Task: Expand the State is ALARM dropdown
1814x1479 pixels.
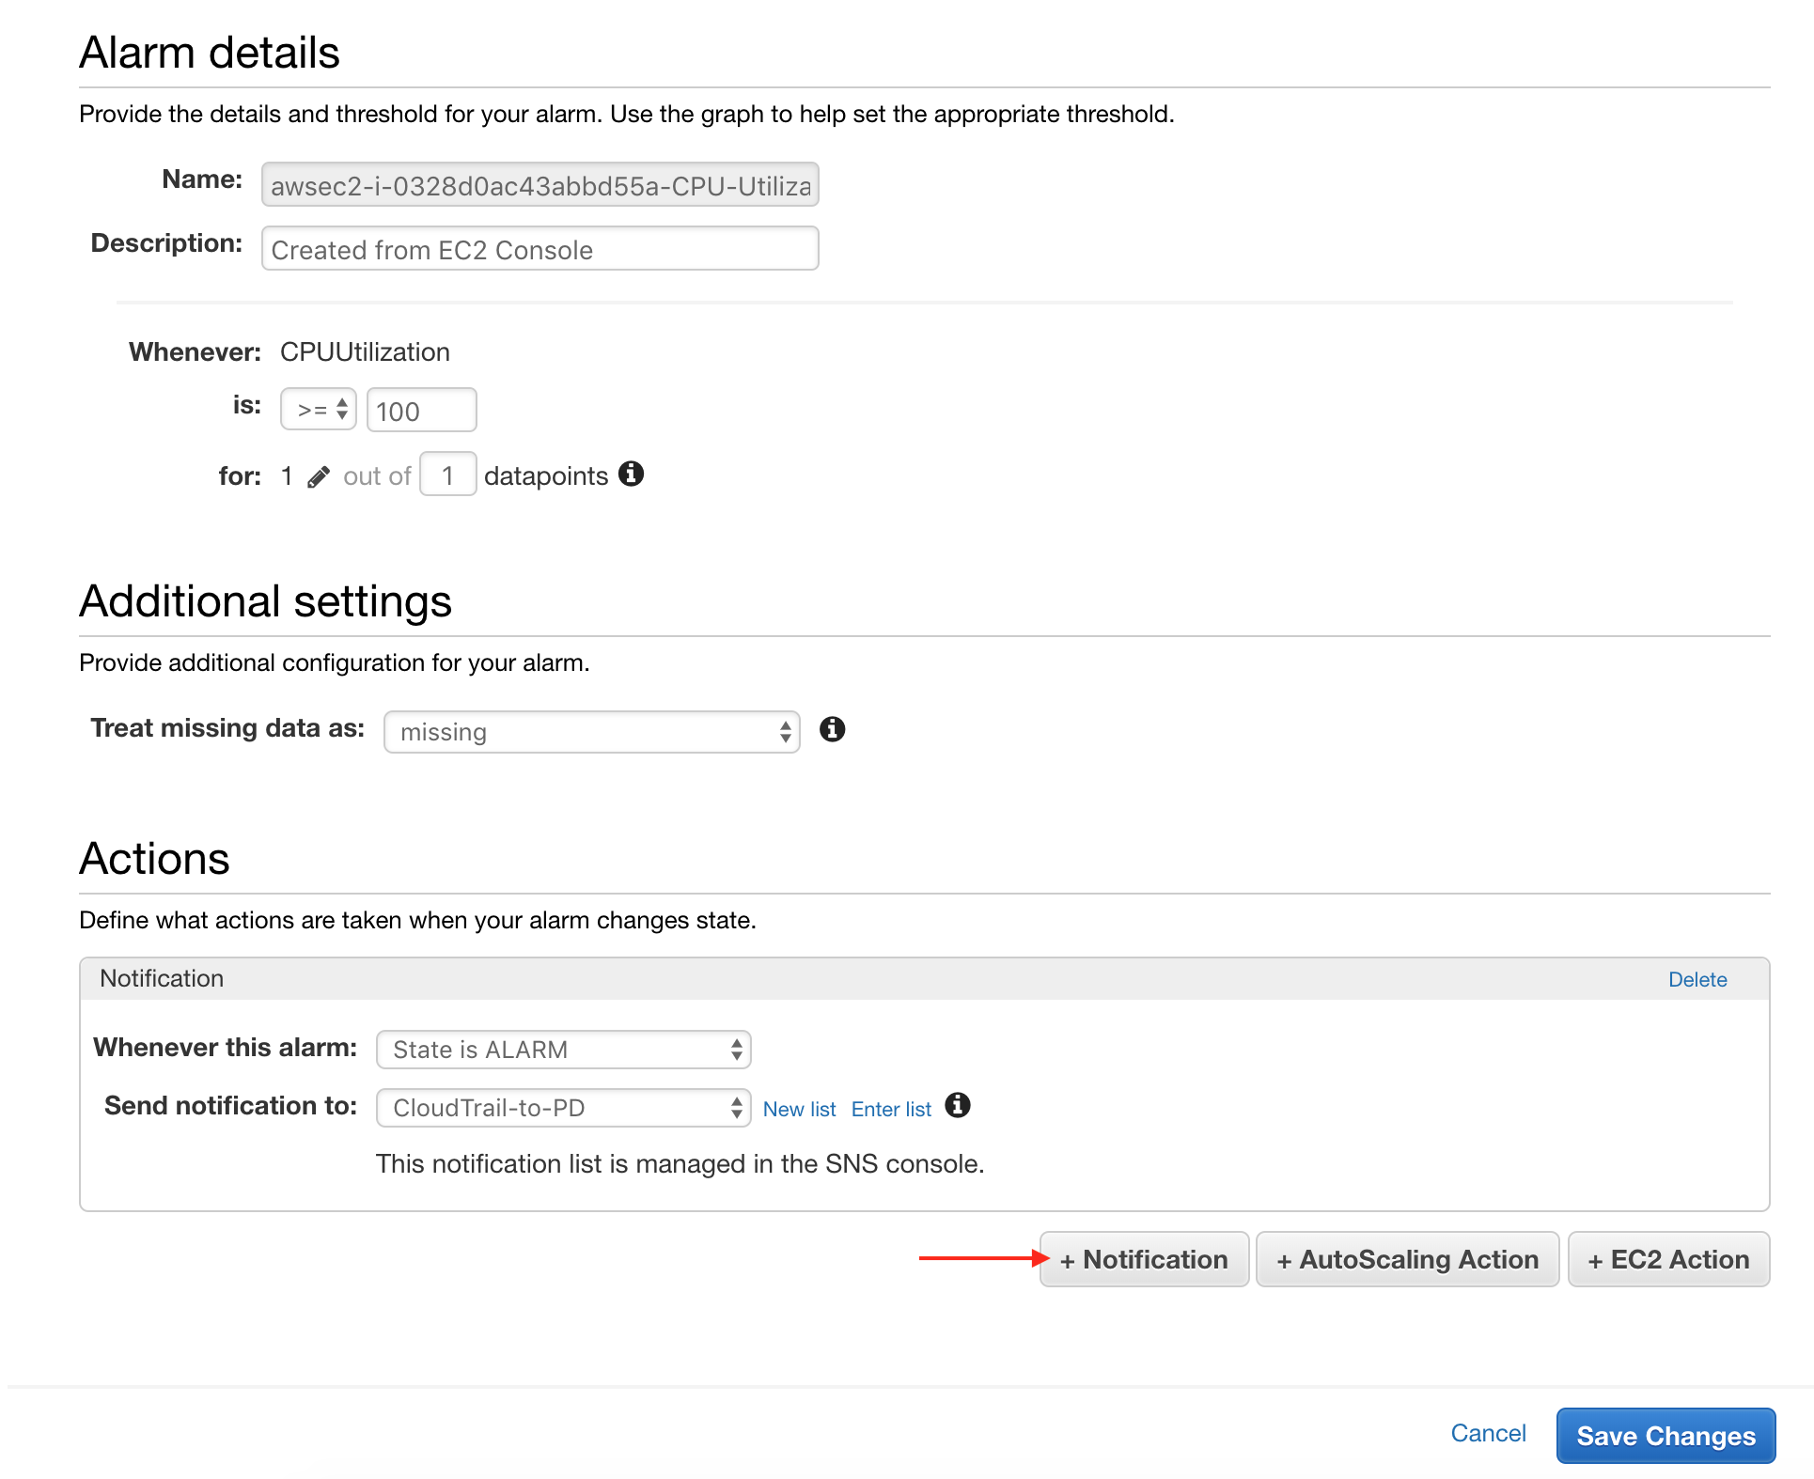Action: point(563,1050)
